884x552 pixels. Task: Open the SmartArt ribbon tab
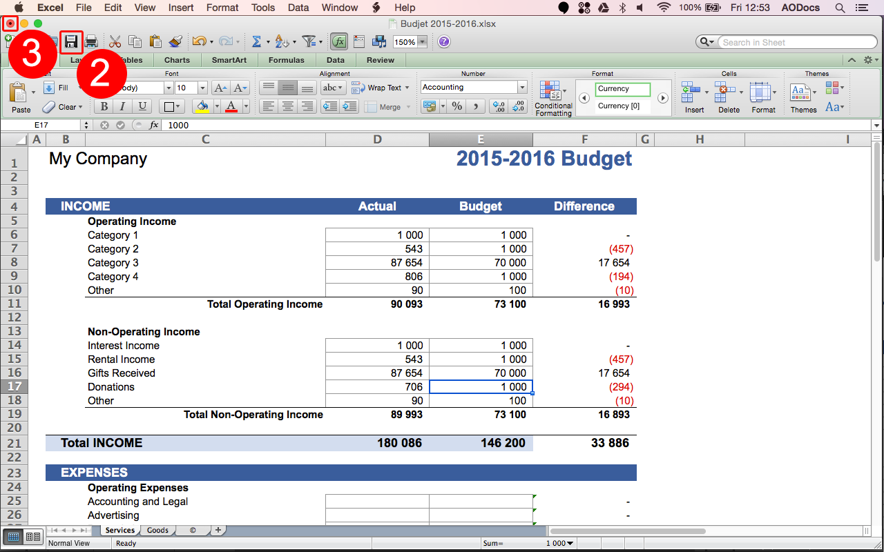(229, 60)
